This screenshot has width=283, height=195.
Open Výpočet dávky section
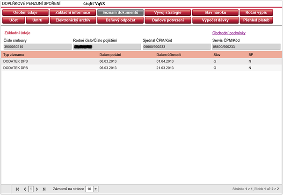click(x=215, y=21)
